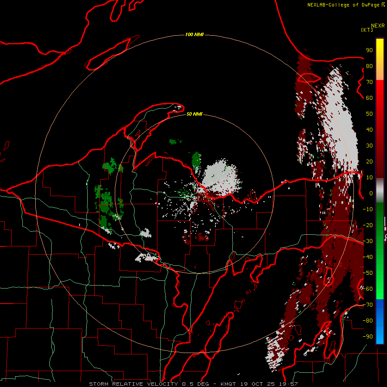Select the positive 40 scale value
The image size is (387, 387).
pos(369,129)
